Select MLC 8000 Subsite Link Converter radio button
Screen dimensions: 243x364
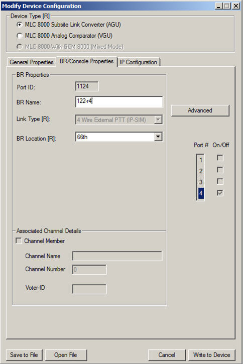[x=20, y=25]
